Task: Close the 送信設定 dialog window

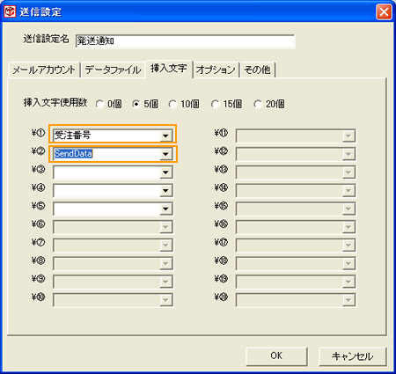Action: click(x=384, y=12)
